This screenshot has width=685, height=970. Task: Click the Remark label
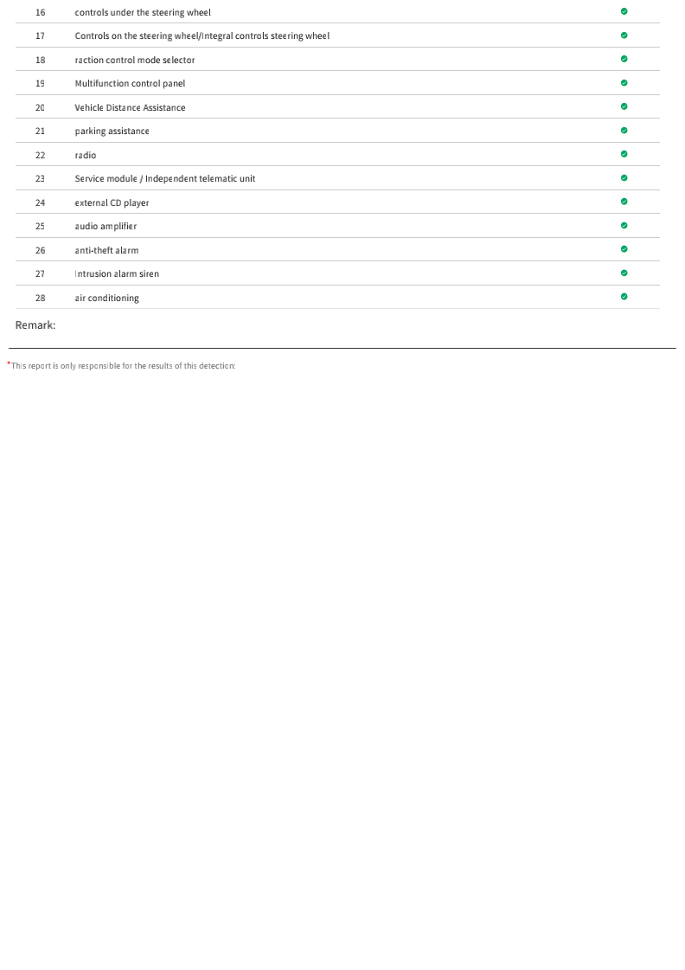click(35, 324)
